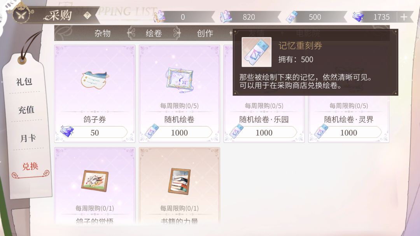The height and width of the screenshot is (236, 420).
Task: Tap the plus icon beside 1735 diamonds
Action: 404,17
